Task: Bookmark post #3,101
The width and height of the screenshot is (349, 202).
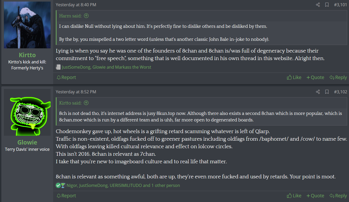Action: pos(327,5)
